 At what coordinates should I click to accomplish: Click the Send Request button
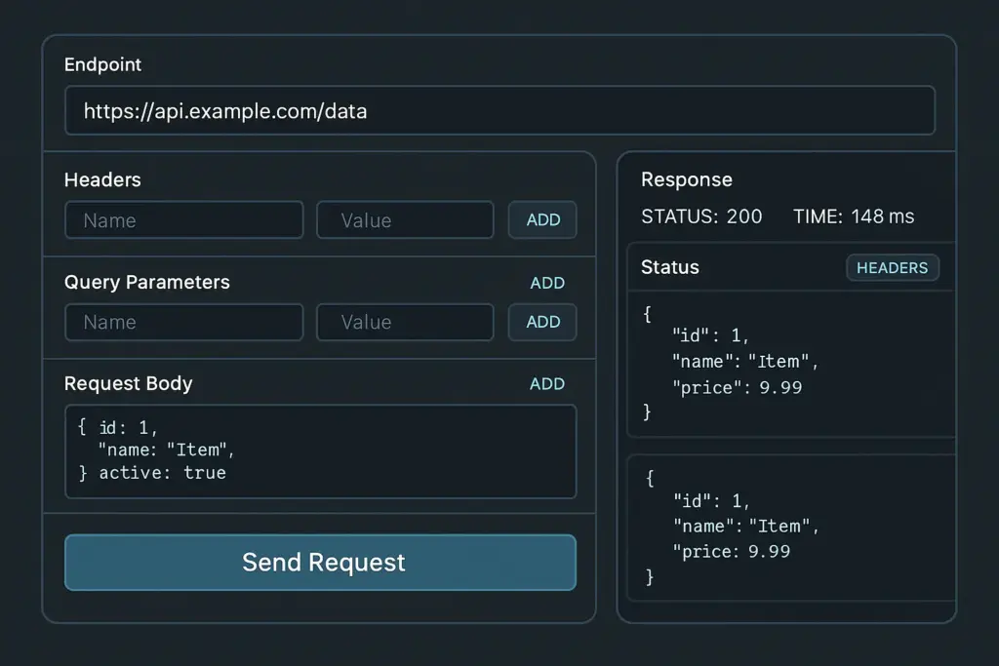[321, 563]
